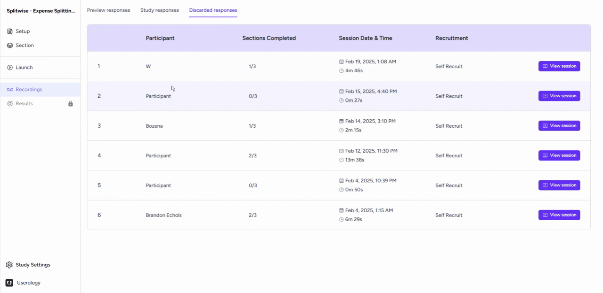
Task: Switch to the Study responses tab
Action: pyautogui.click(x=159, y=10)
